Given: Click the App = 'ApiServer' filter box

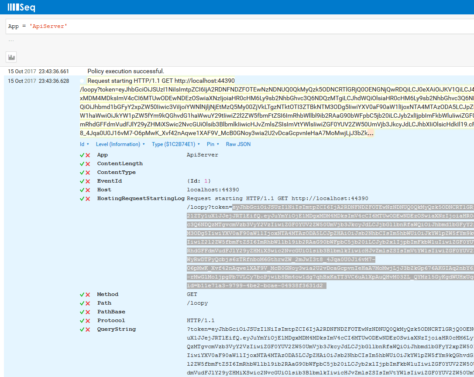Looking at the screenshot, I should click(x=236, y=27).
